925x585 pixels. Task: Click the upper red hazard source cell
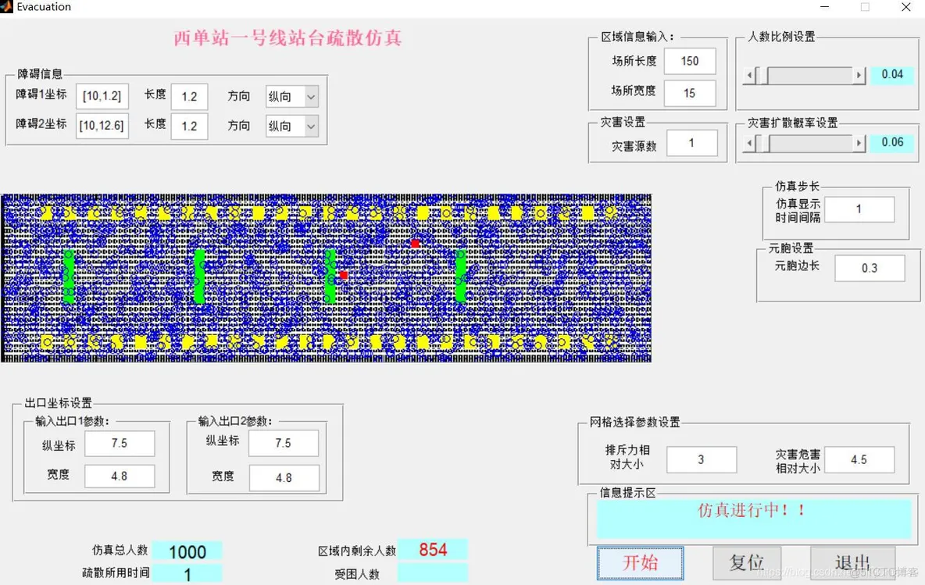point(416,244)
